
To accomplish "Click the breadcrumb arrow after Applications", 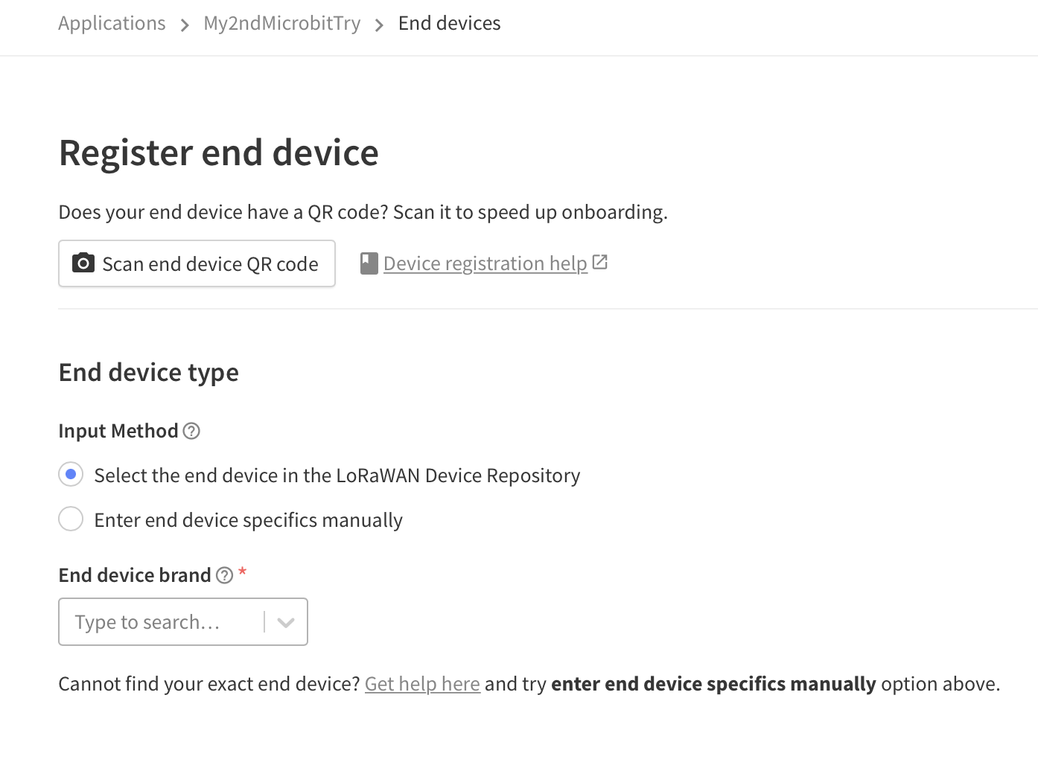I will point(185,25).
